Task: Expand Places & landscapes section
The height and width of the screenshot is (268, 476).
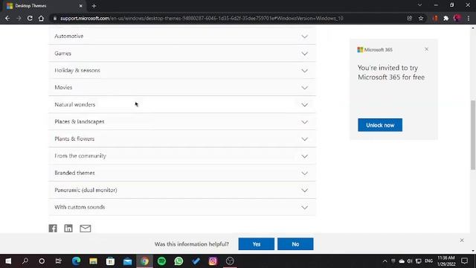Action: click(x=182, y=121)
